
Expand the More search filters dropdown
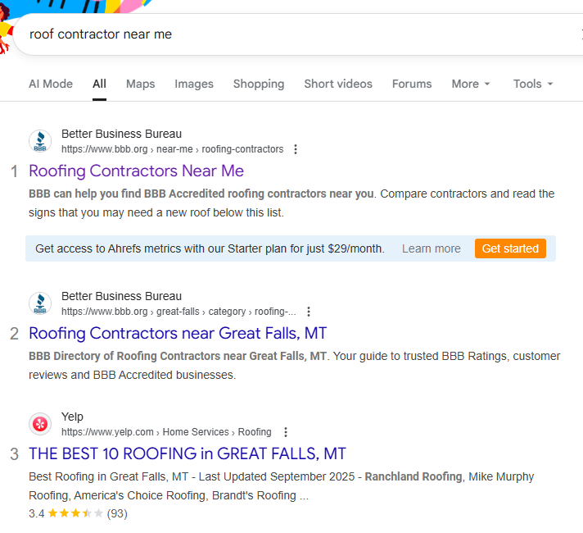[x=471, y=84]
